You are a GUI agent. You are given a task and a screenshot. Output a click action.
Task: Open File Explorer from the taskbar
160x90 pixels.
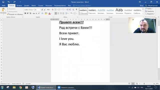coord(14,87)
